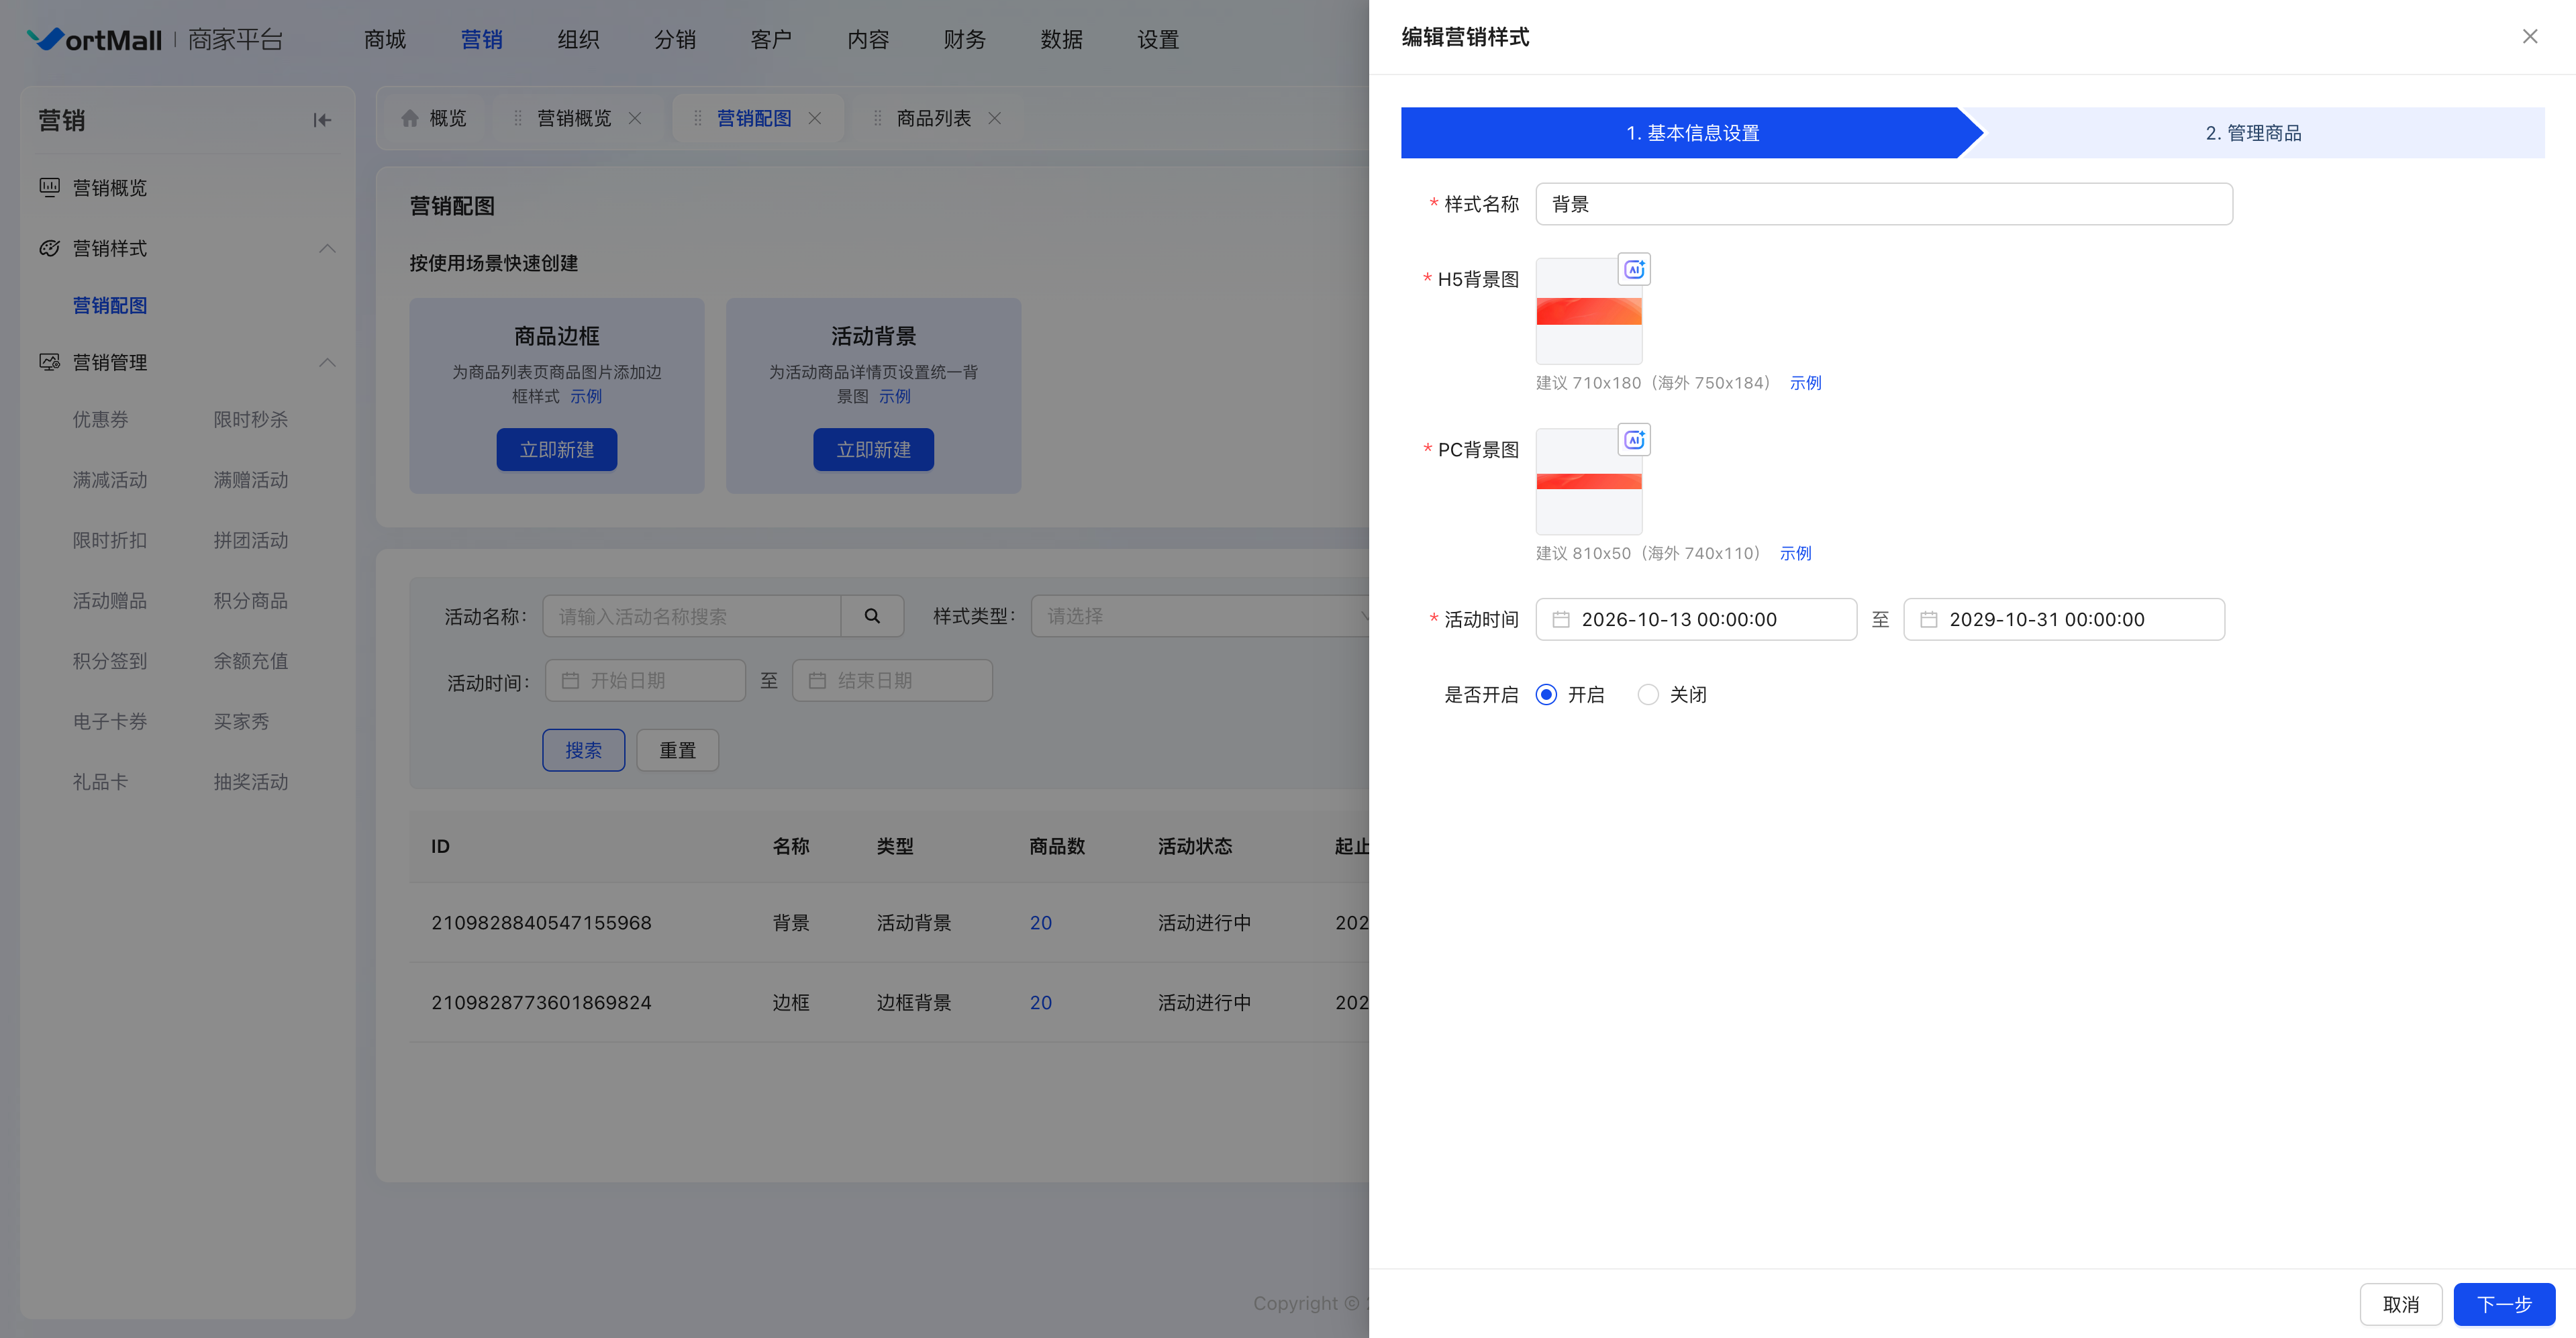The image size is (2576, 1338).
Task: Click the PortMall logo
Action: click(94, 39)
